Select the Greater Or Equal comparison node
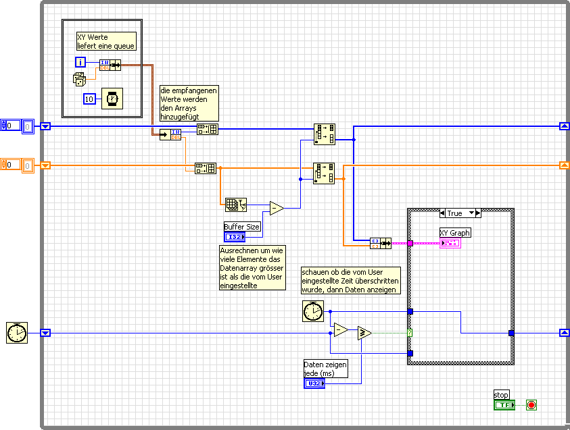Viewport: 570px width, 430px height. (364, 333)
